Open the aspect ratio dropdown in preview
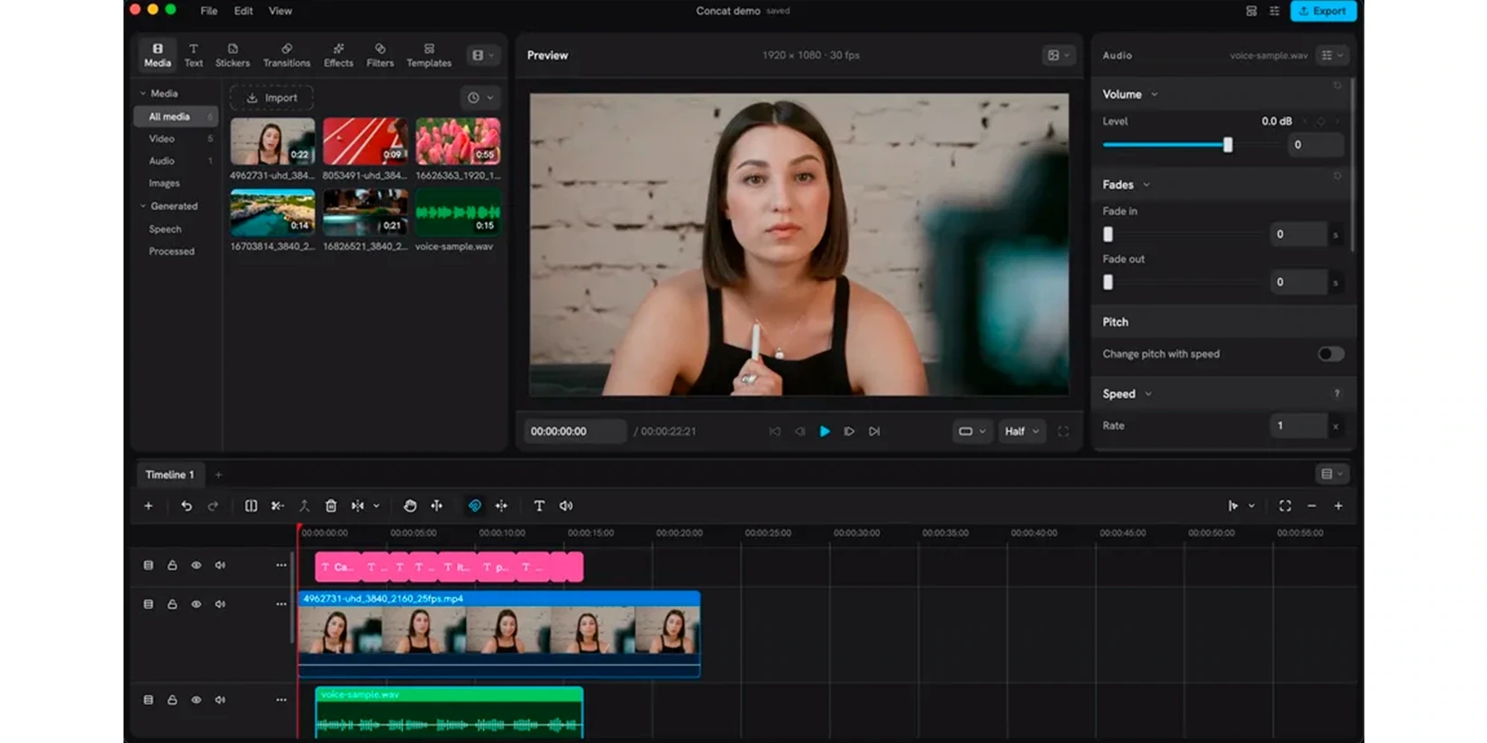This screenshot has width=1487, height=743. click(x=972, y=431)
